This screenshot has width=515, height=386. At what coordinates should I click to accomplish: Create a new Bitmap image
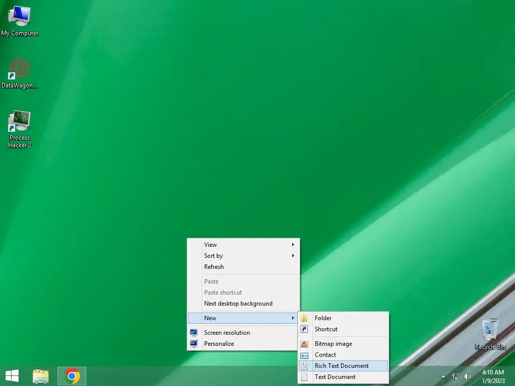coord(343,344)
